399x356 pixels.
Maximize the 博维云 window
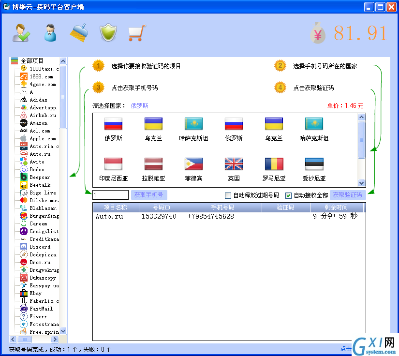pyautogui.click(x=380, y=7)
